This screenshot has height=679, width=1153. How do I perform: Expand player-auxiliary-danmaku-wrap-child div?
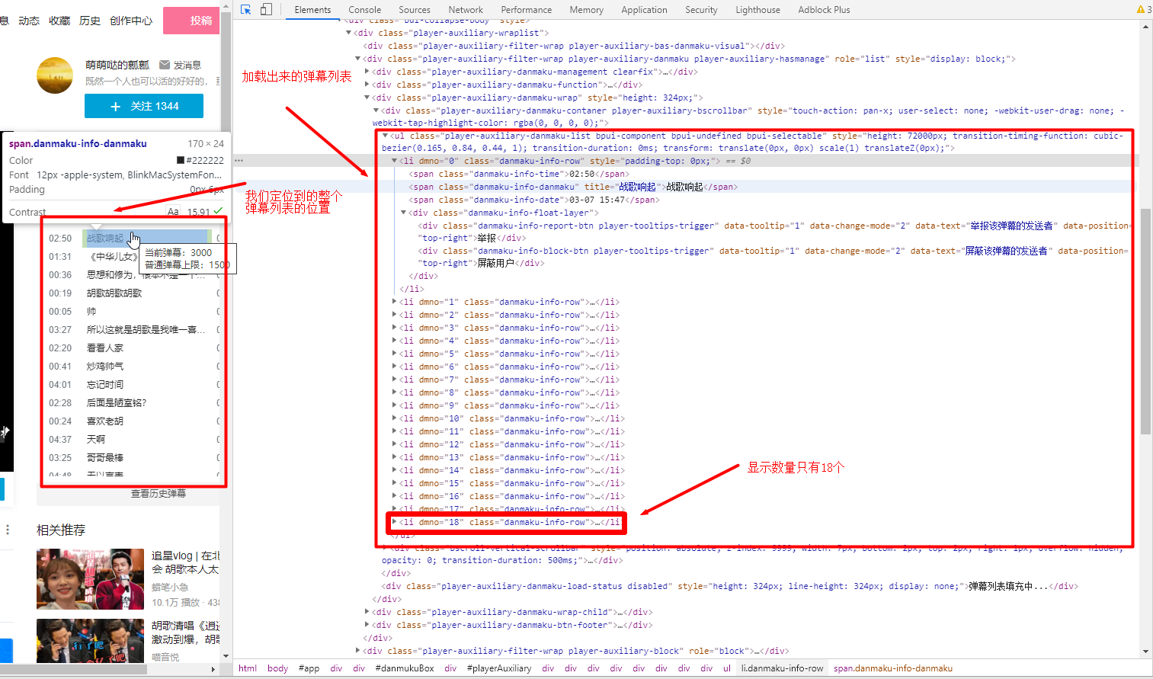367,612
